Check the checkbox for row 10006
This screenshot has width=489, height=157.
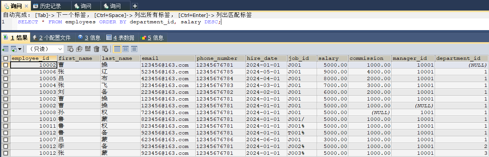[5, 72]
